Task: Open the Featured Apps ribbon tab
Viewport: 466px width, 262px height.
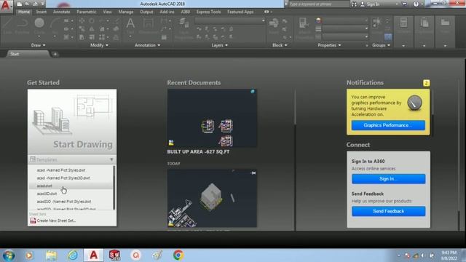Action: (240, 12)
